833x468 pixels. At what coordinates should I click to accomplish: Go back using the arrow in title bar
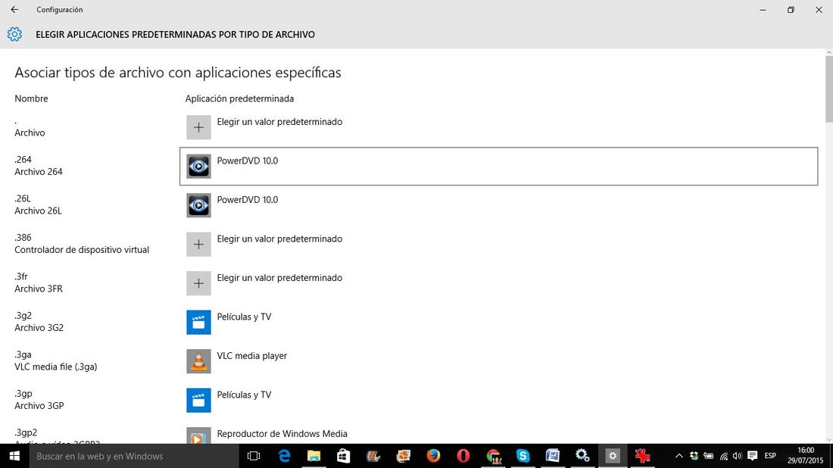(x=14, y=10)
